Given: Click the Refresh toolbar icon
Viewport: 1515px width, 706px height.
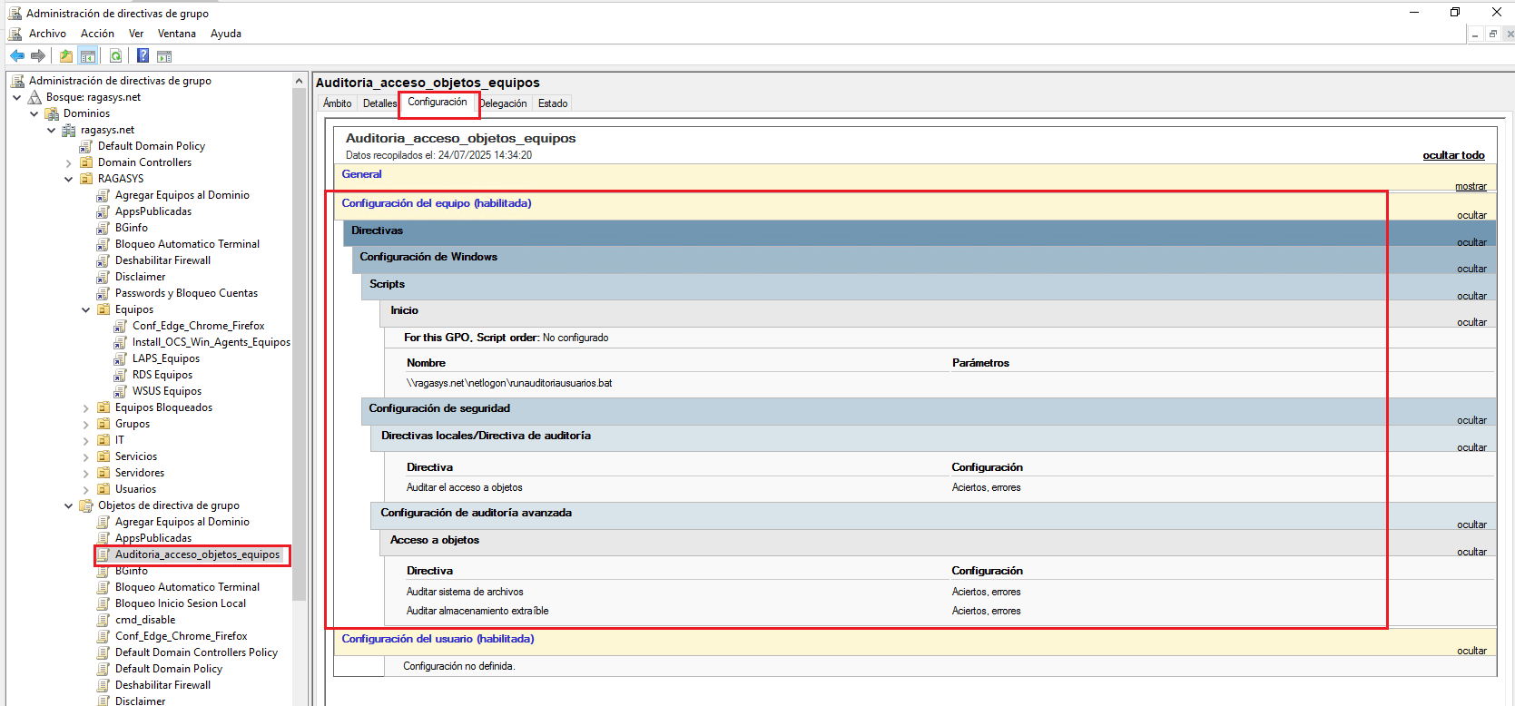Looking at the screenshot, I should tap(116, 56).
